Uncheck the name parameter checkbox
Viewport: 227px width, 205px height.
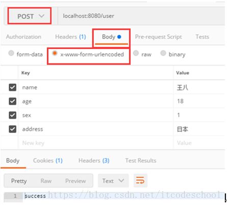tap(12, 87)
